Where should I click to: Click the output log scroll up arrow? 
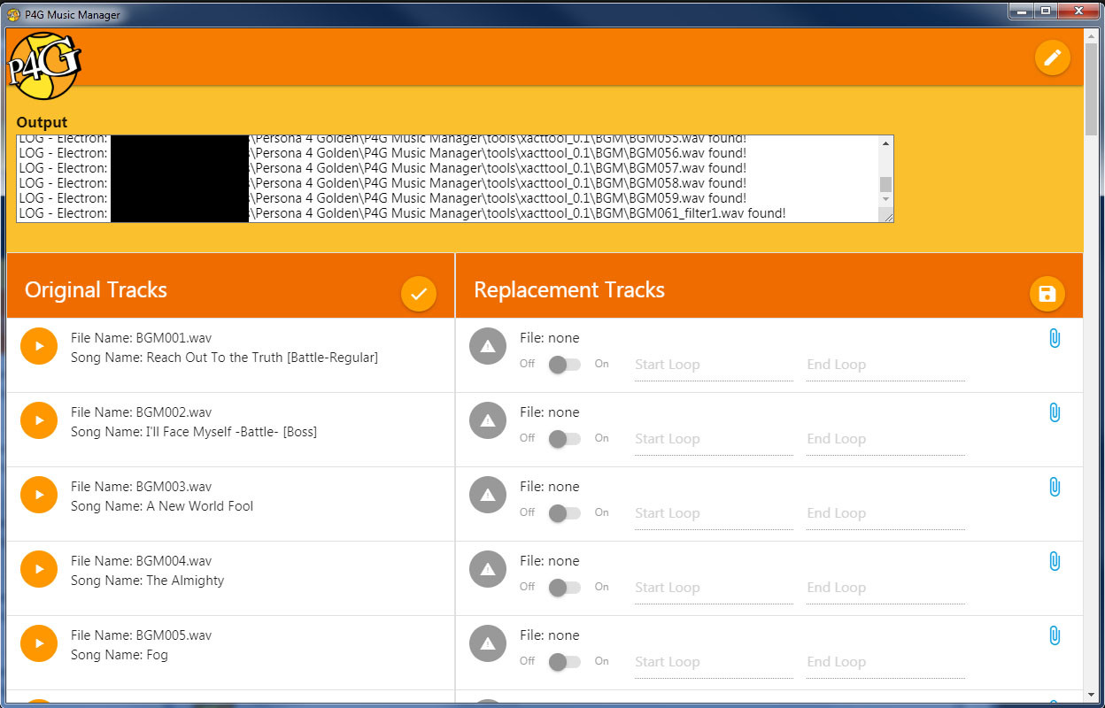(885, 142)
